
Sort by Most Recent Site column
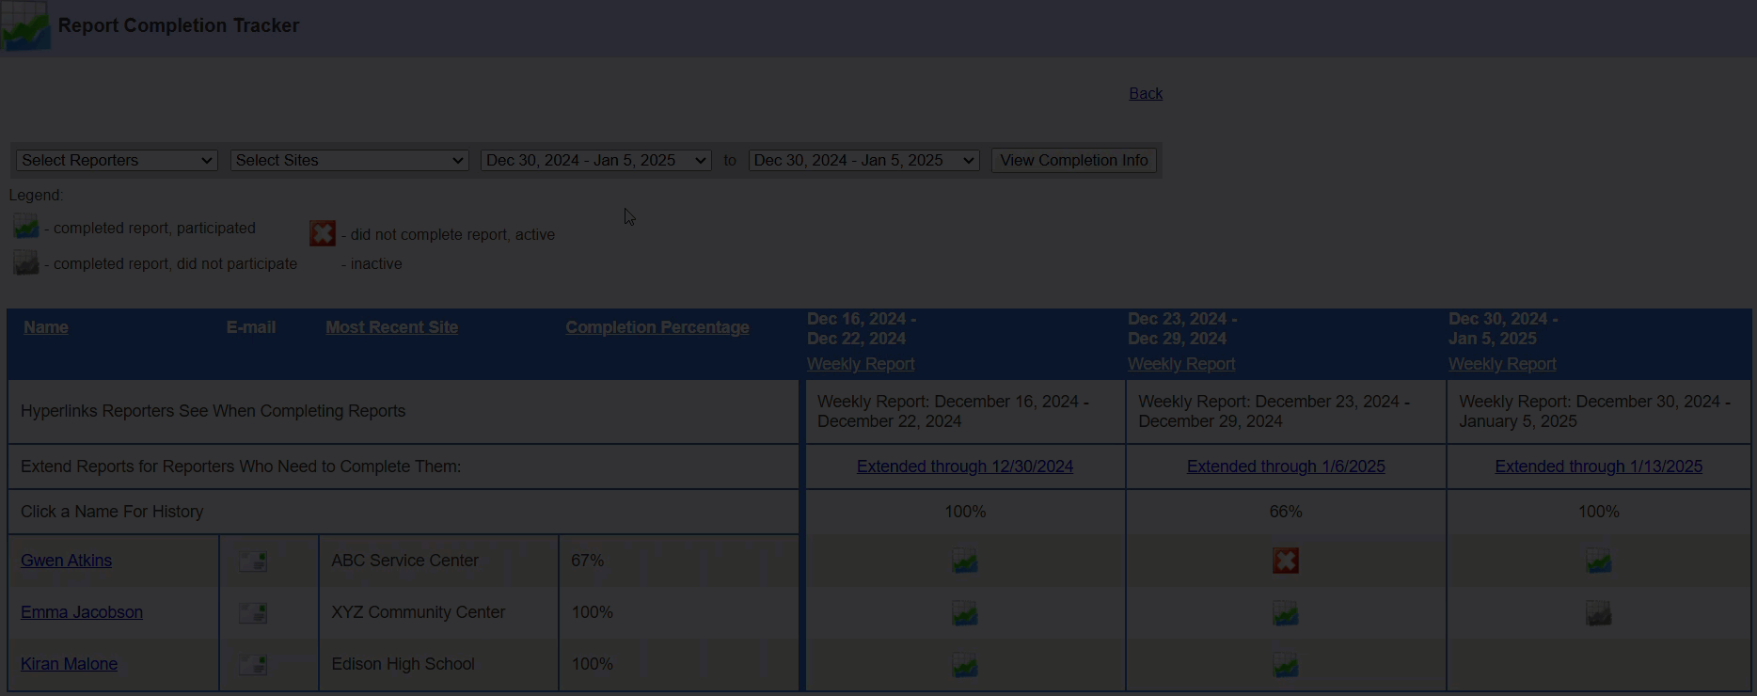(391, 327)
